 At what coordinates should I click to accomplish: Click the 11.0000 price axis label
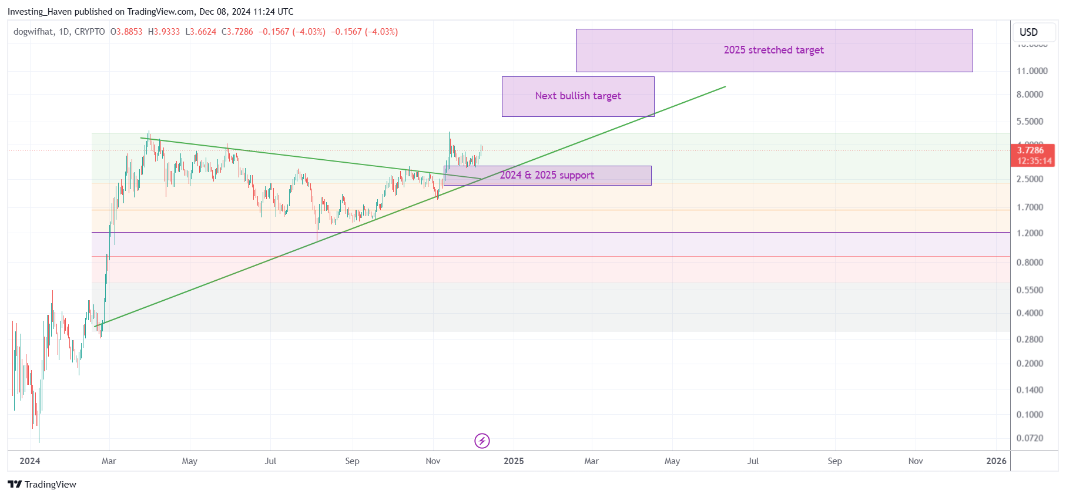(x=1032, y=71)
